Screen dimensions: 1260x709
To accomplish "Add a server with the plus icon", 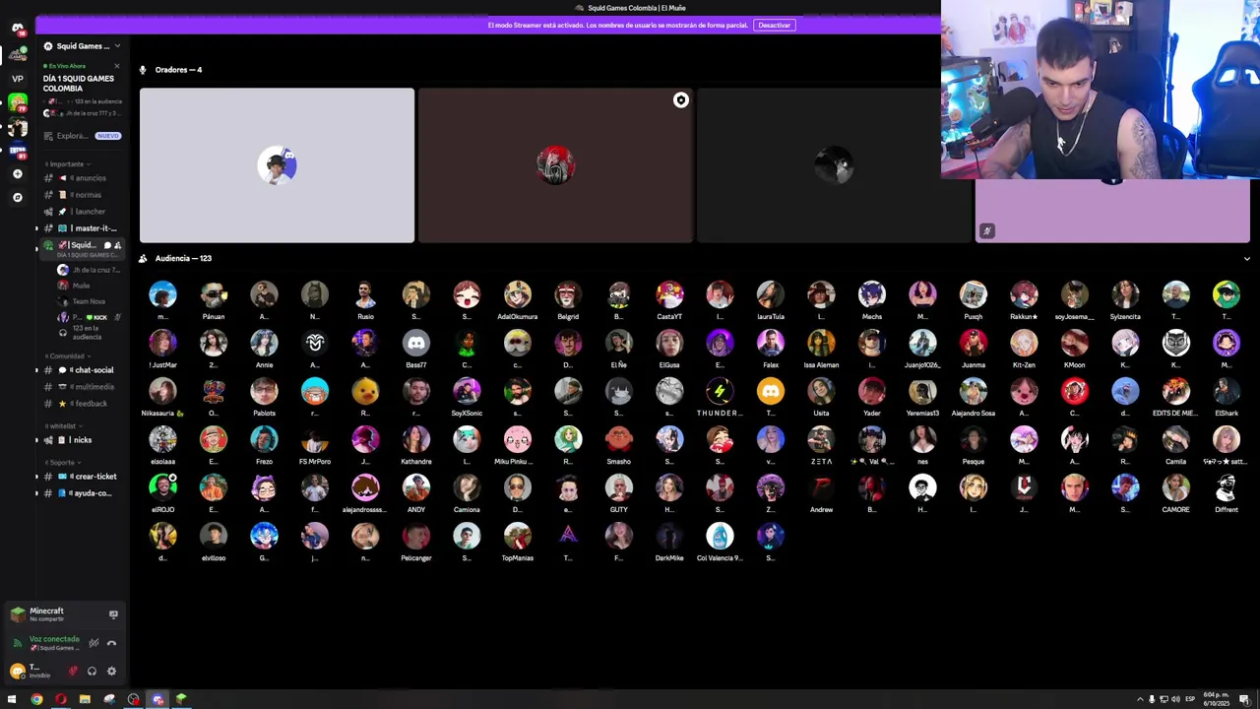I will point(17,173).
